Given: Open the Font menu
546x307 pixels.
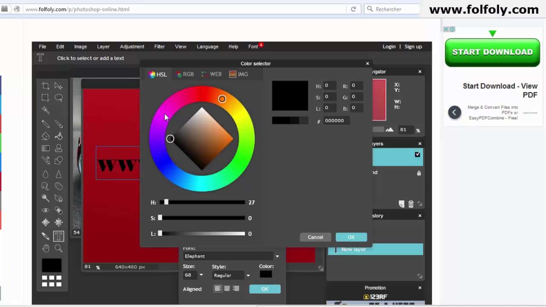Looking at the screenshot, I should 253,46.
